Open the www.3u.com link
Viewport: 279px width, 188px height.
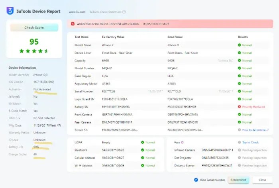[77, 12]
